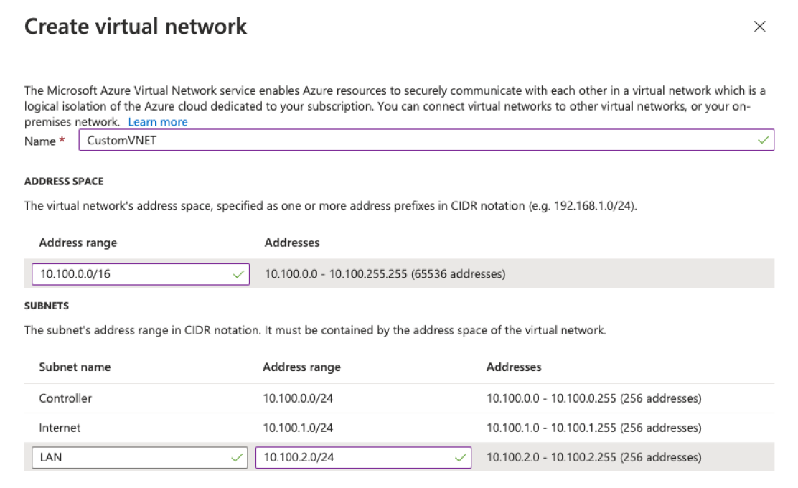The height and width of the screenshot is (488, 798).
Task: Select the Controller subnet row name
Action: pyautogui.click(x=65, y=398)
